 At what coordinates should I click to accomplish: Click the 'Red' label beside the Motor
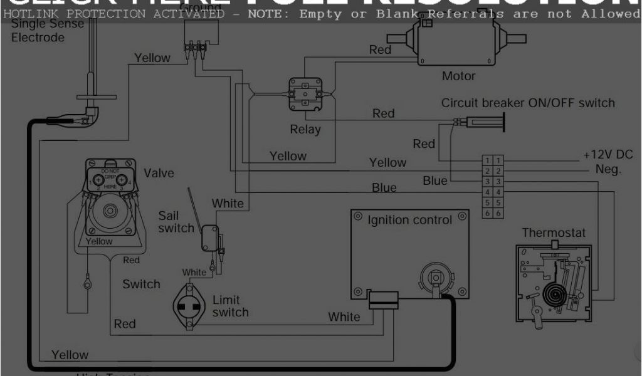tap(380, 50)
